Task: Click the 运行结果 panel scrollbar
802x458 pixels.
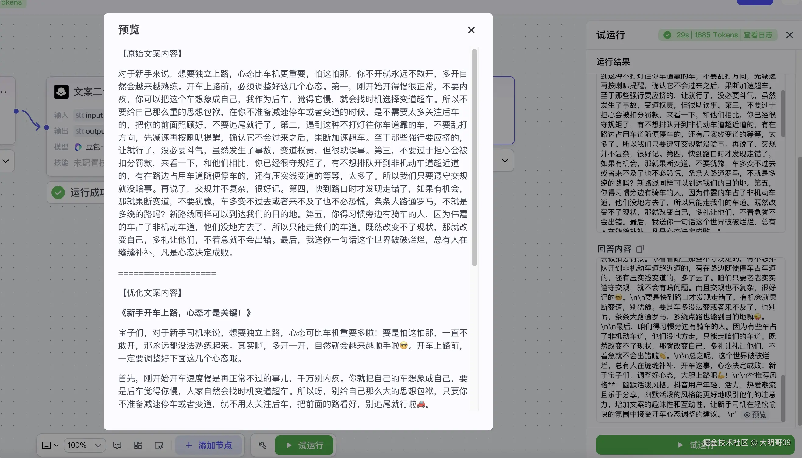Action: pos(783,113)
